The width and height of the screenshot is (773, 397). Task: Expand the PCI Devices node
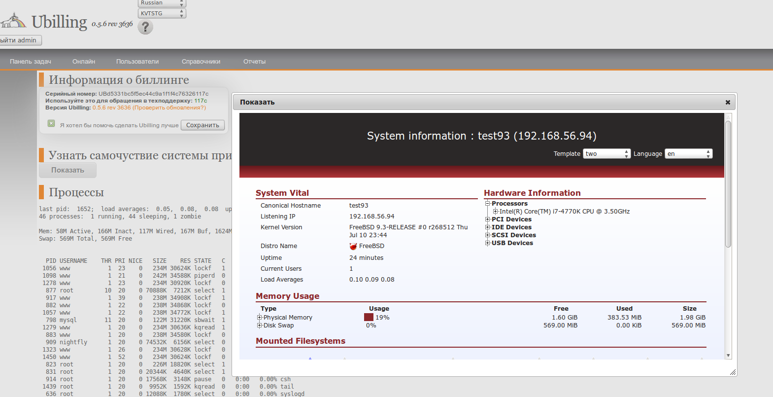pyautogui.click(x=487, y=219)
